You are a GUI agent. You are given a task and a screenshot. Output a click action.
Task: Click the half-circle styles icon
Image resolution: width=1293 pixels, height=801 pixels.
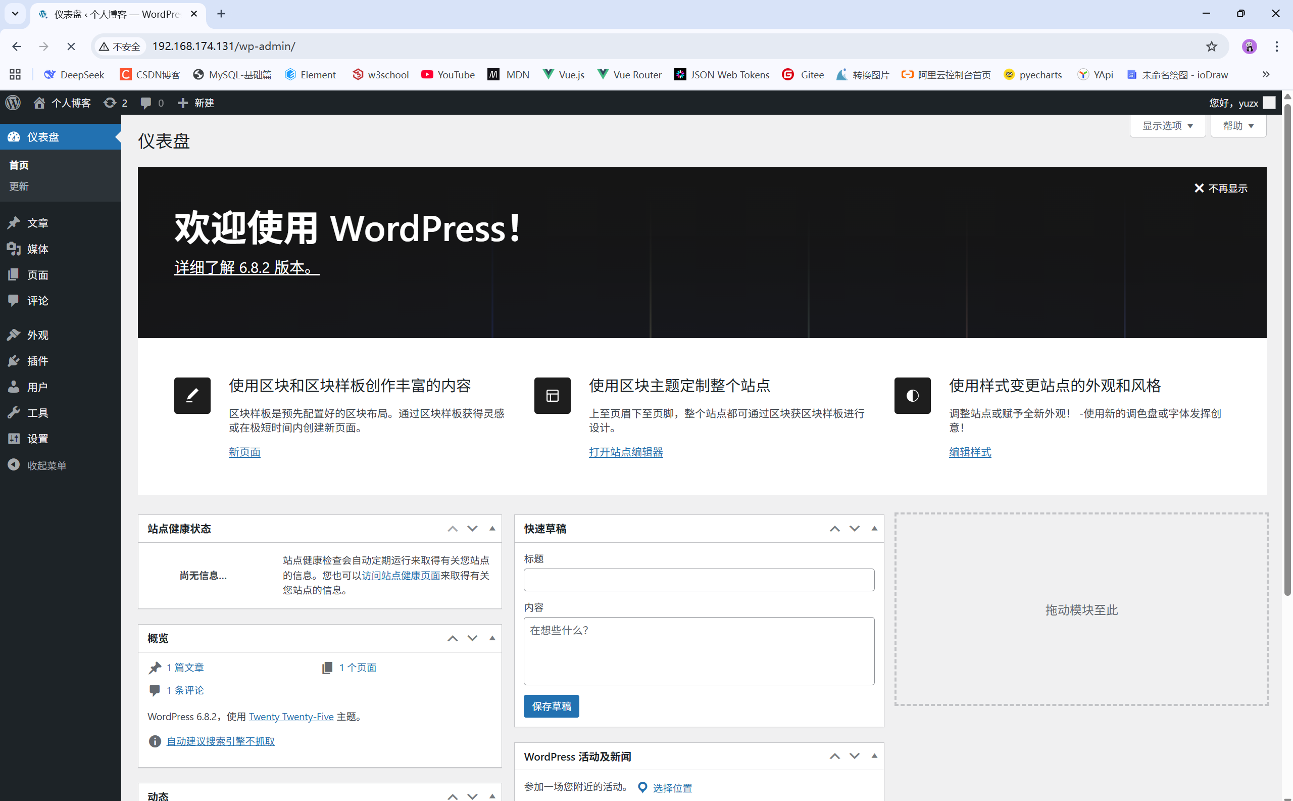(x=912, y=395)
